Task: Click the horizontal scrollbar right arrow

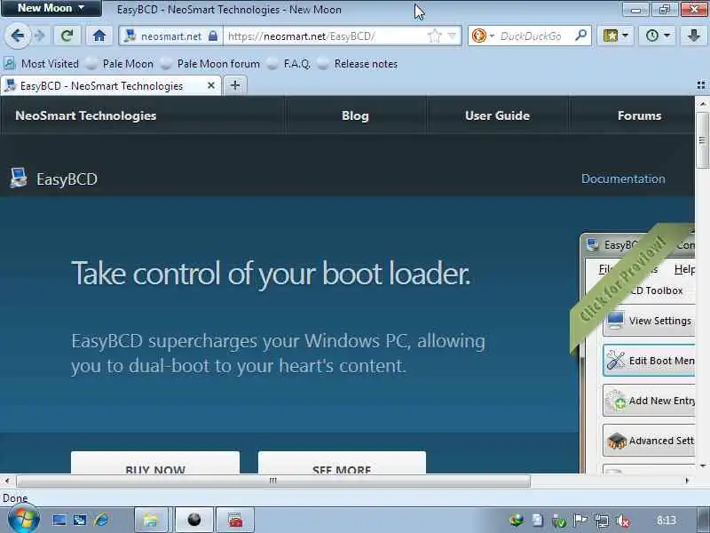Action: tap(687, 481)
